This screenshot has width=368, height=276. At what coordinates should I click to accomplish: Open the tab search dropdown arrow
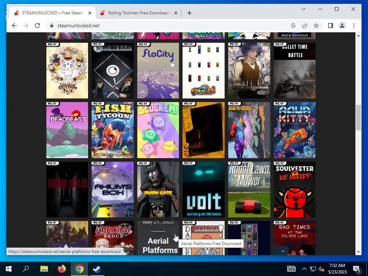303,9
